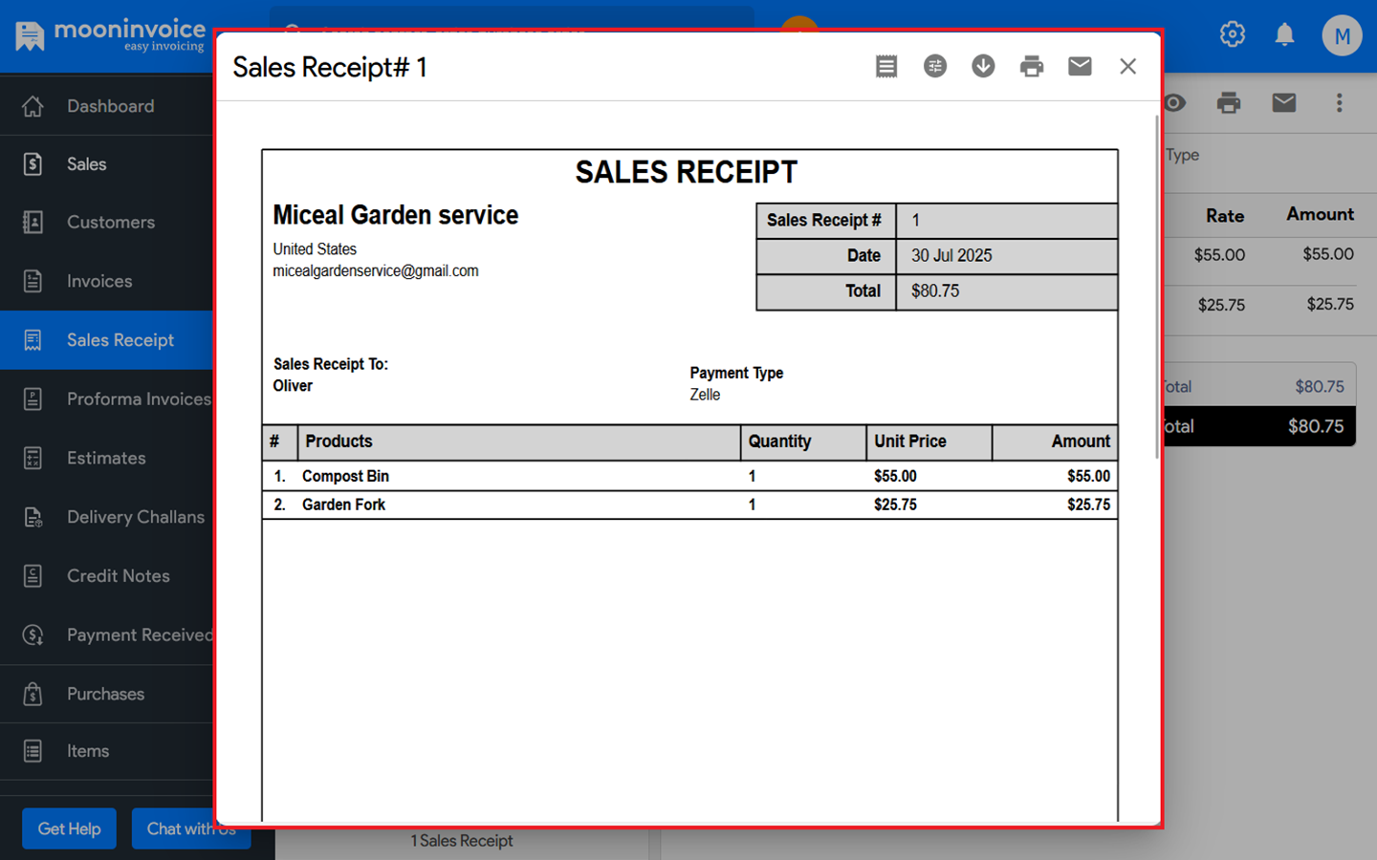Click the background print icon
1377x860 pixels.
[x=1229, y=102]
